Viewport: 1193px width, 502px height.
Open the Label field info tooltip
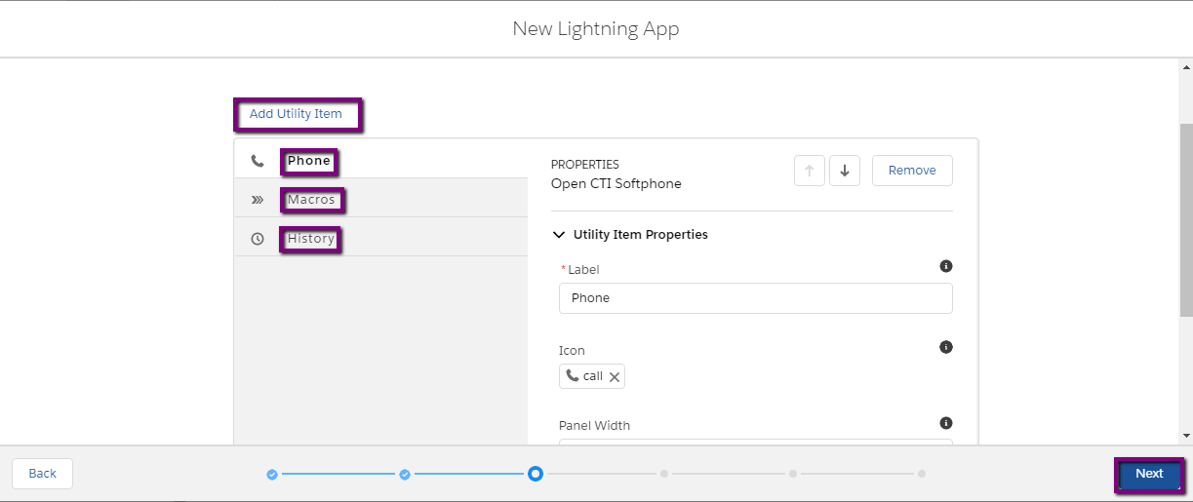[945, 266]
